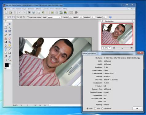This screenshot has height=115, width=146.
Task: Select the Bucket Fill tool
Action: [10, 42]
